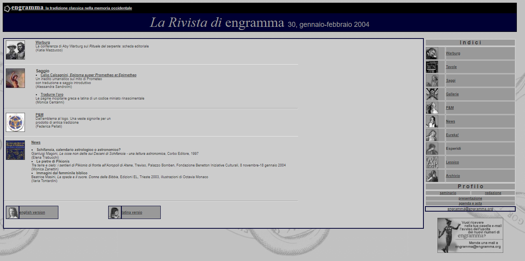Open the redazione profile link

tap(493, 193)
